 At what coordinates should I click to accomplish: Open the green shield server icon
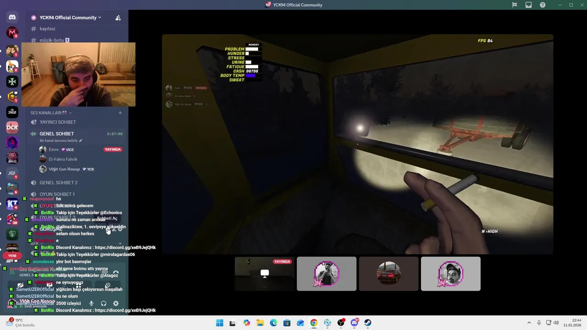(12, 235)
